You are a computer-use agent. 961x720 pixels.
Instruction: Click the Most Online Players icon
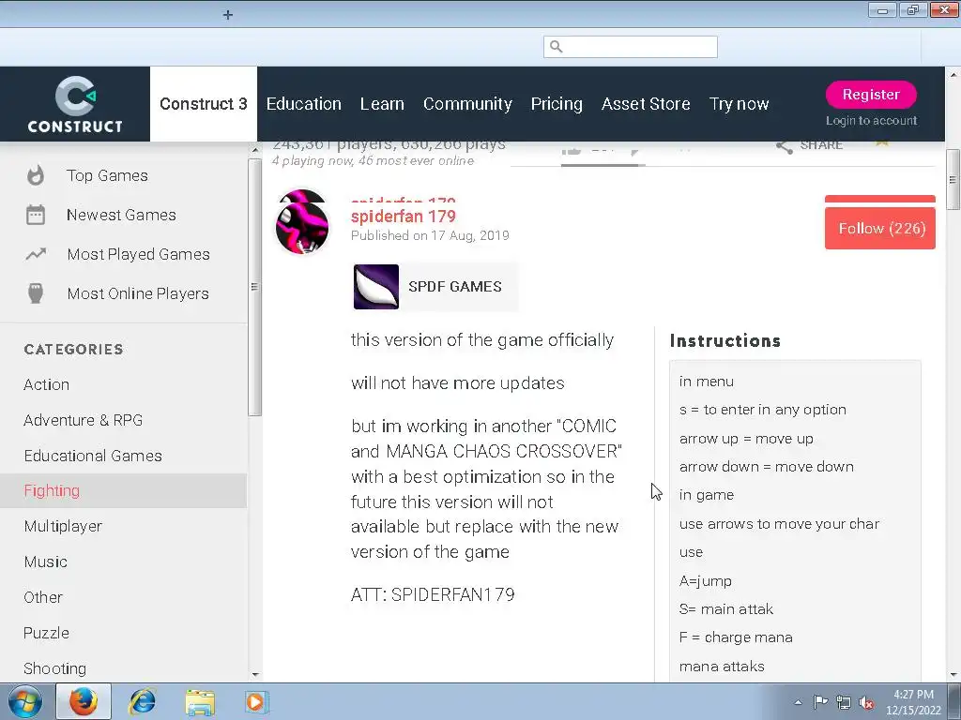coord(36,293)
